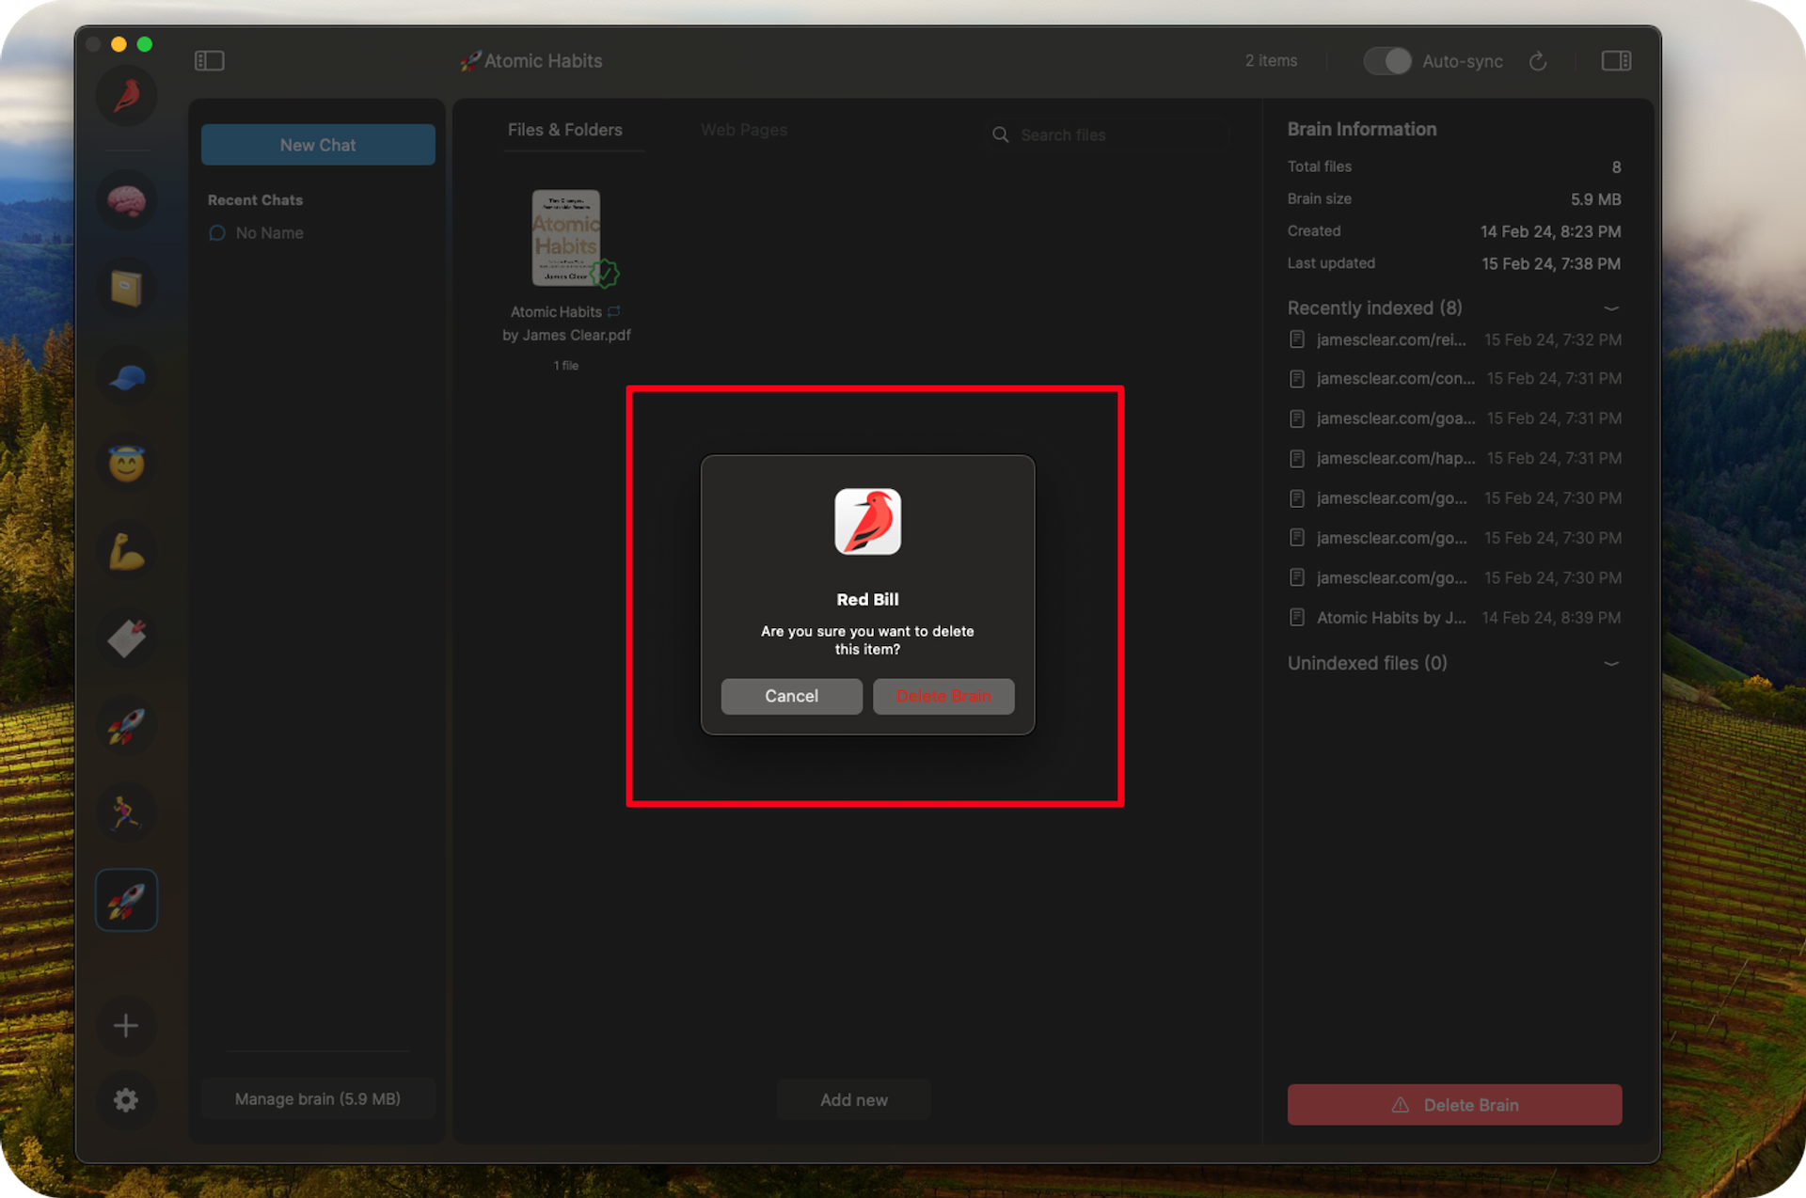This screenshot has width=1806, height=1198.
Task: Click Delete Brain button in dialog
Action: point(943,695)
